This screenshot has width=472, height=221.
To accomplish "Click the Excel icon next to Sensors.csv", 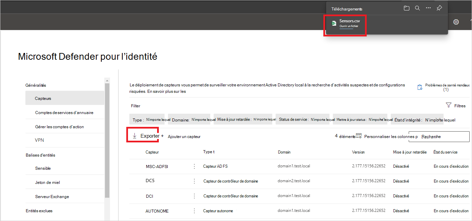I will pyautogui.click(x=334, y=23).
